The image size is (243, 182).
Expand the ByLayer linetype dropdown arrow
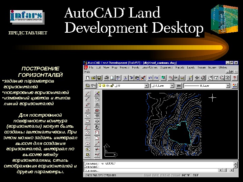click(x=228, y=86)
